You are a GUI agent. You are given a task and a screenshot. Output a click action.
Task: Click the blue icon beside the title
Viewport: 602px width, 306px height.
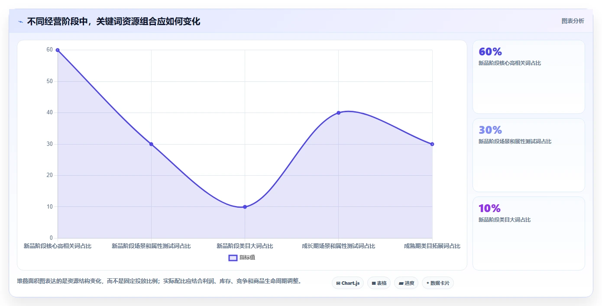pos(20,22)
